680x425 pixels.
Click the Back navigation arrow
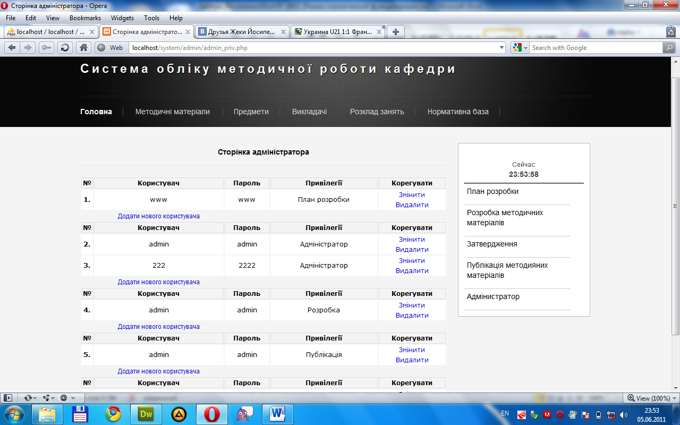(x=12, y=48)
